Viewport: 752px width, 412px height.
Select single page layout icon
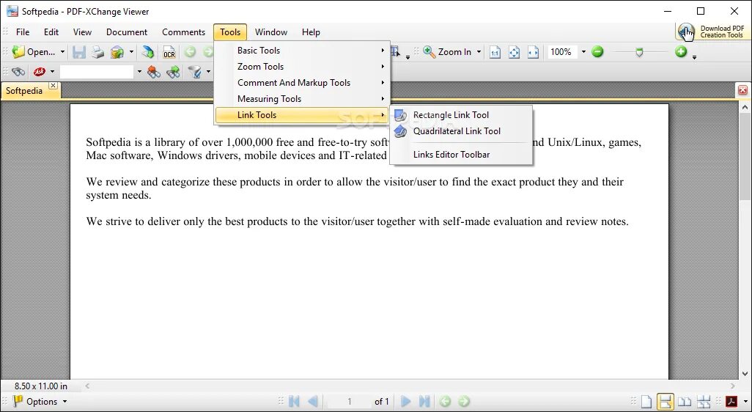point(646,402)
